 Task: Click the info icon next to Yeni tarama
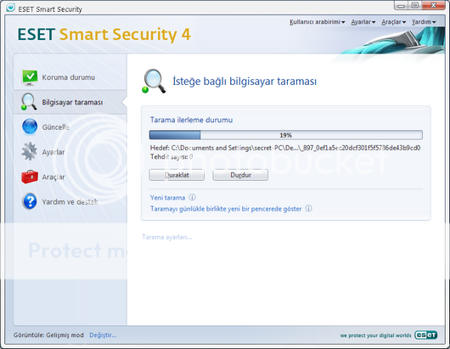coord(192,198)
